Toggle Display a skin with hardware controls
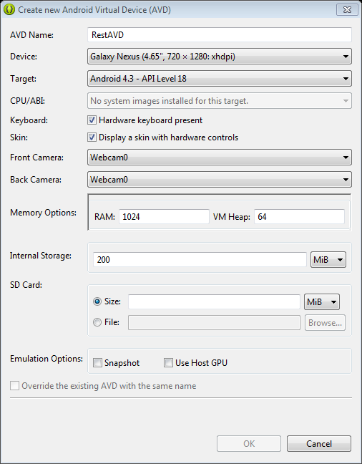This screenshot has height=464, width=362. [92, 137]
